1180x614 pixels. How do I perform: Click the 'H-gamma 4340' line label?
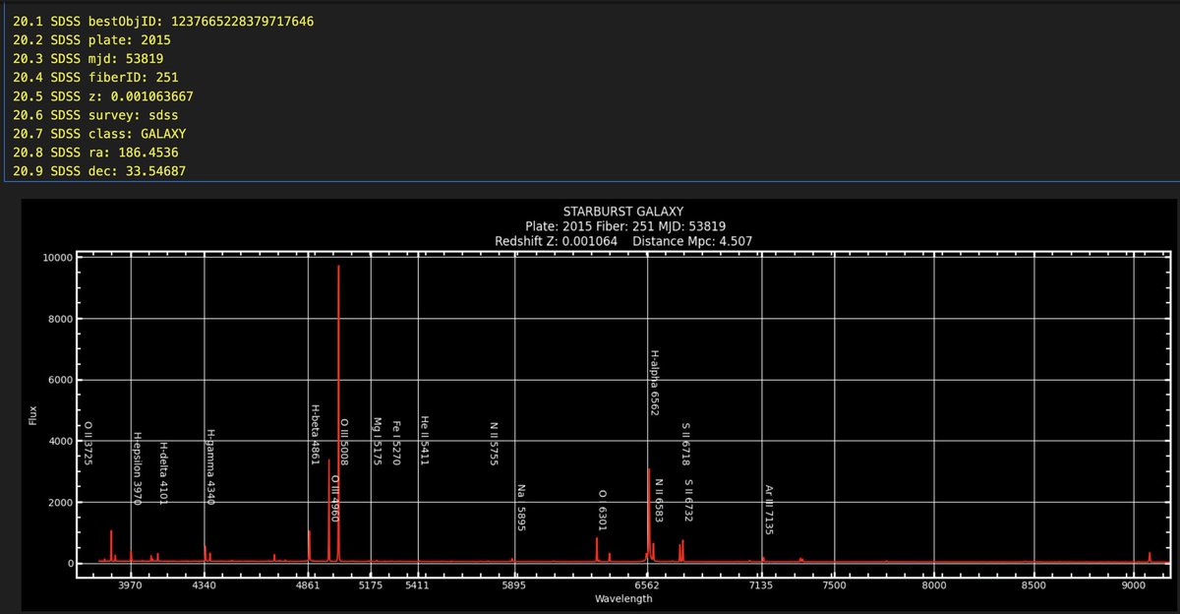pyautogui.click(x=209, y=467)
